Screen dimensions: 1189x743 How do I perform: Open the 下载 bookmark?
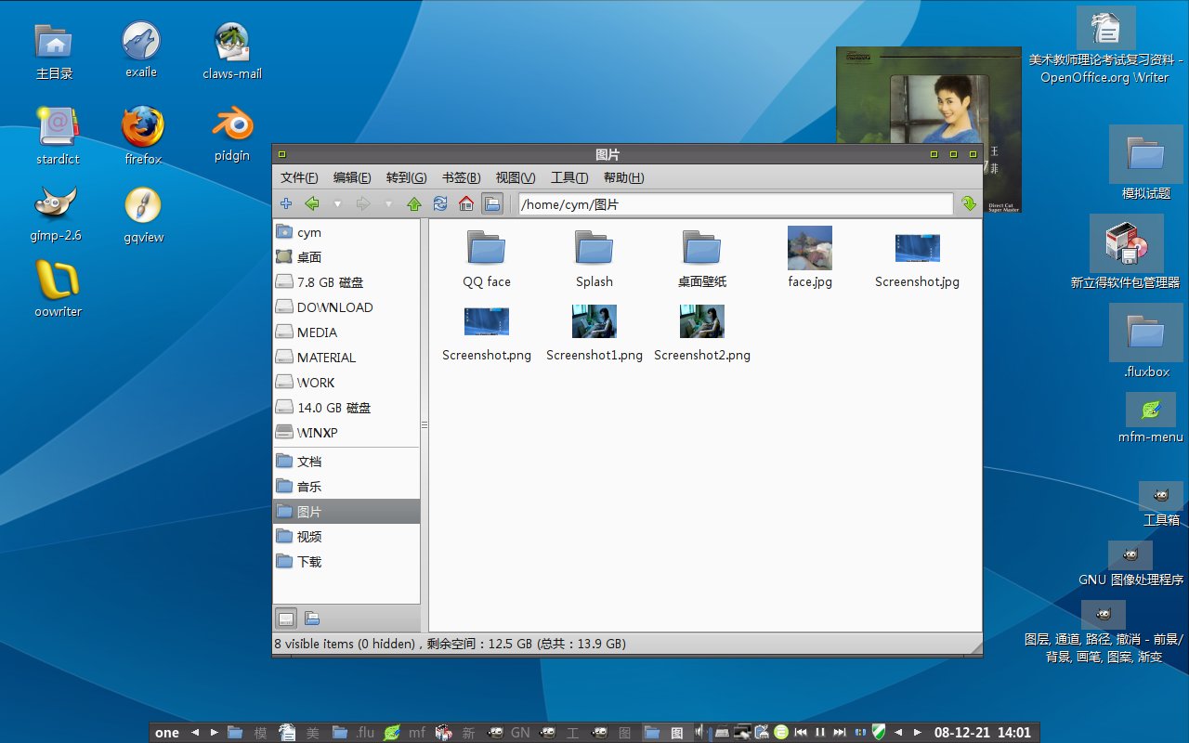point(346,562)
